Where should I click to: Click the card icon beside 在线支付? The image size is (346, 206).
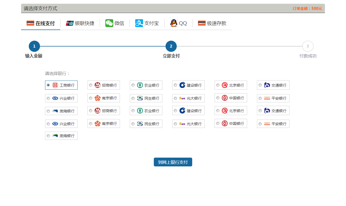(x=30, y=23)
